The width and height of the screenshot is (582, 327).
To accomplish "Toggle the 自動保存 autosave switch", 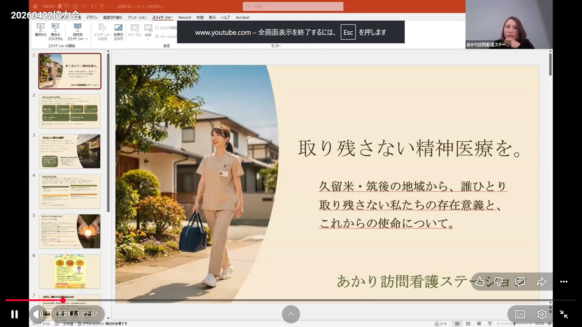I will 63,6.
